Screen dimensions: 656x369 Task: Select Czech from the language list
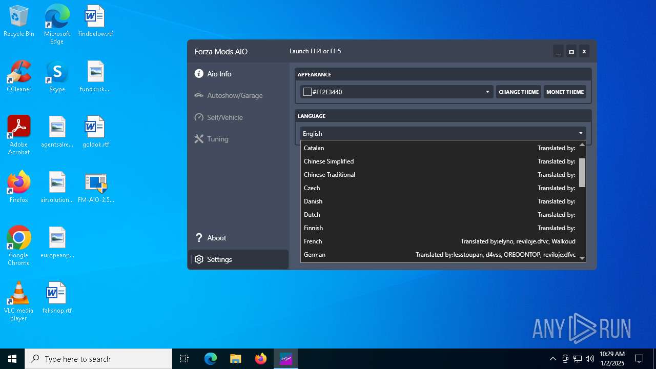click(x=440, y=188)
